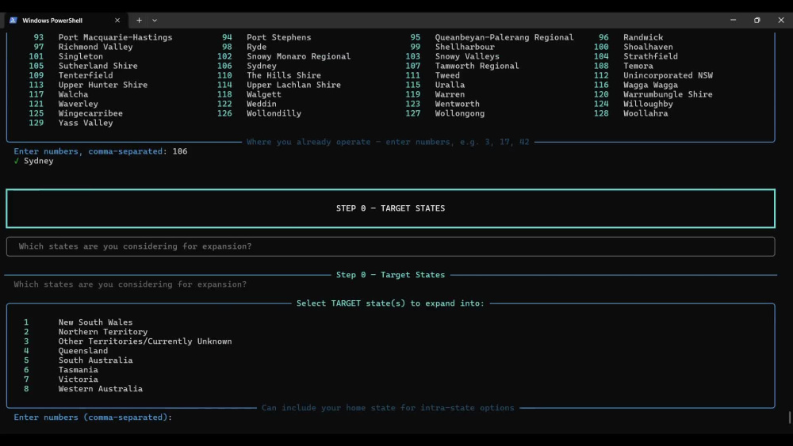
Task: Click 'Weddin' entry
Action: [262, 104]
